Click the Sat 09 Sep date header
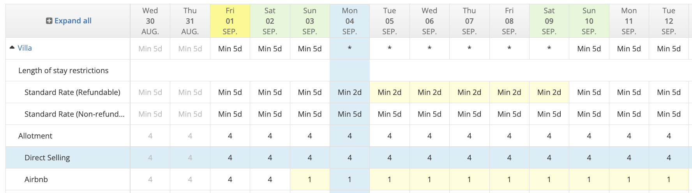Screen dimensions: 692x193 pos(549,21)
